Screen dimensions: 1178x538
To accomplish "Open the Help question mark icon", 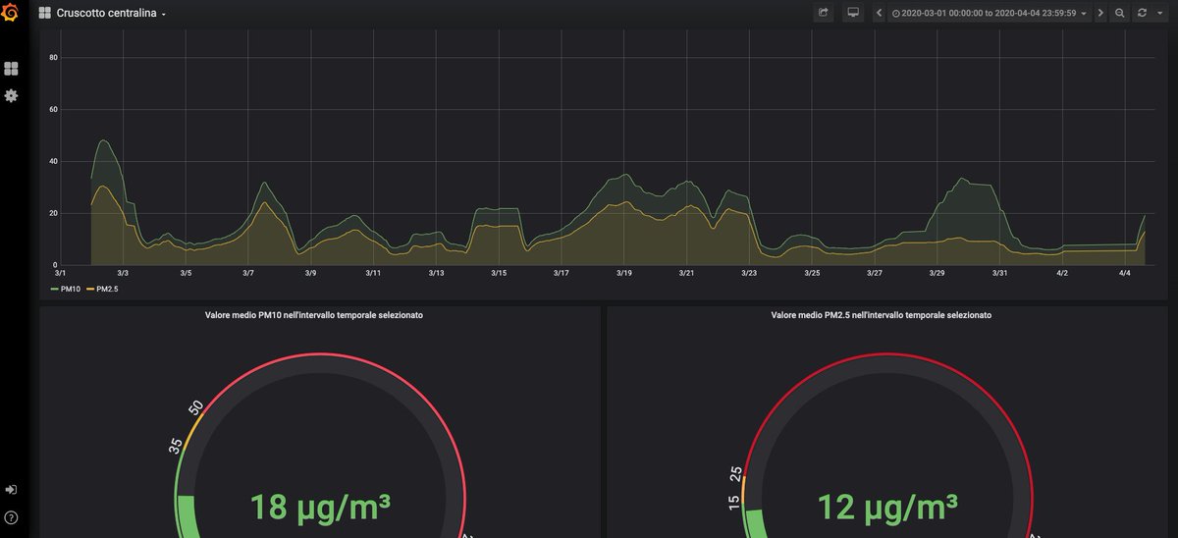I will click(x=11, y=517).
